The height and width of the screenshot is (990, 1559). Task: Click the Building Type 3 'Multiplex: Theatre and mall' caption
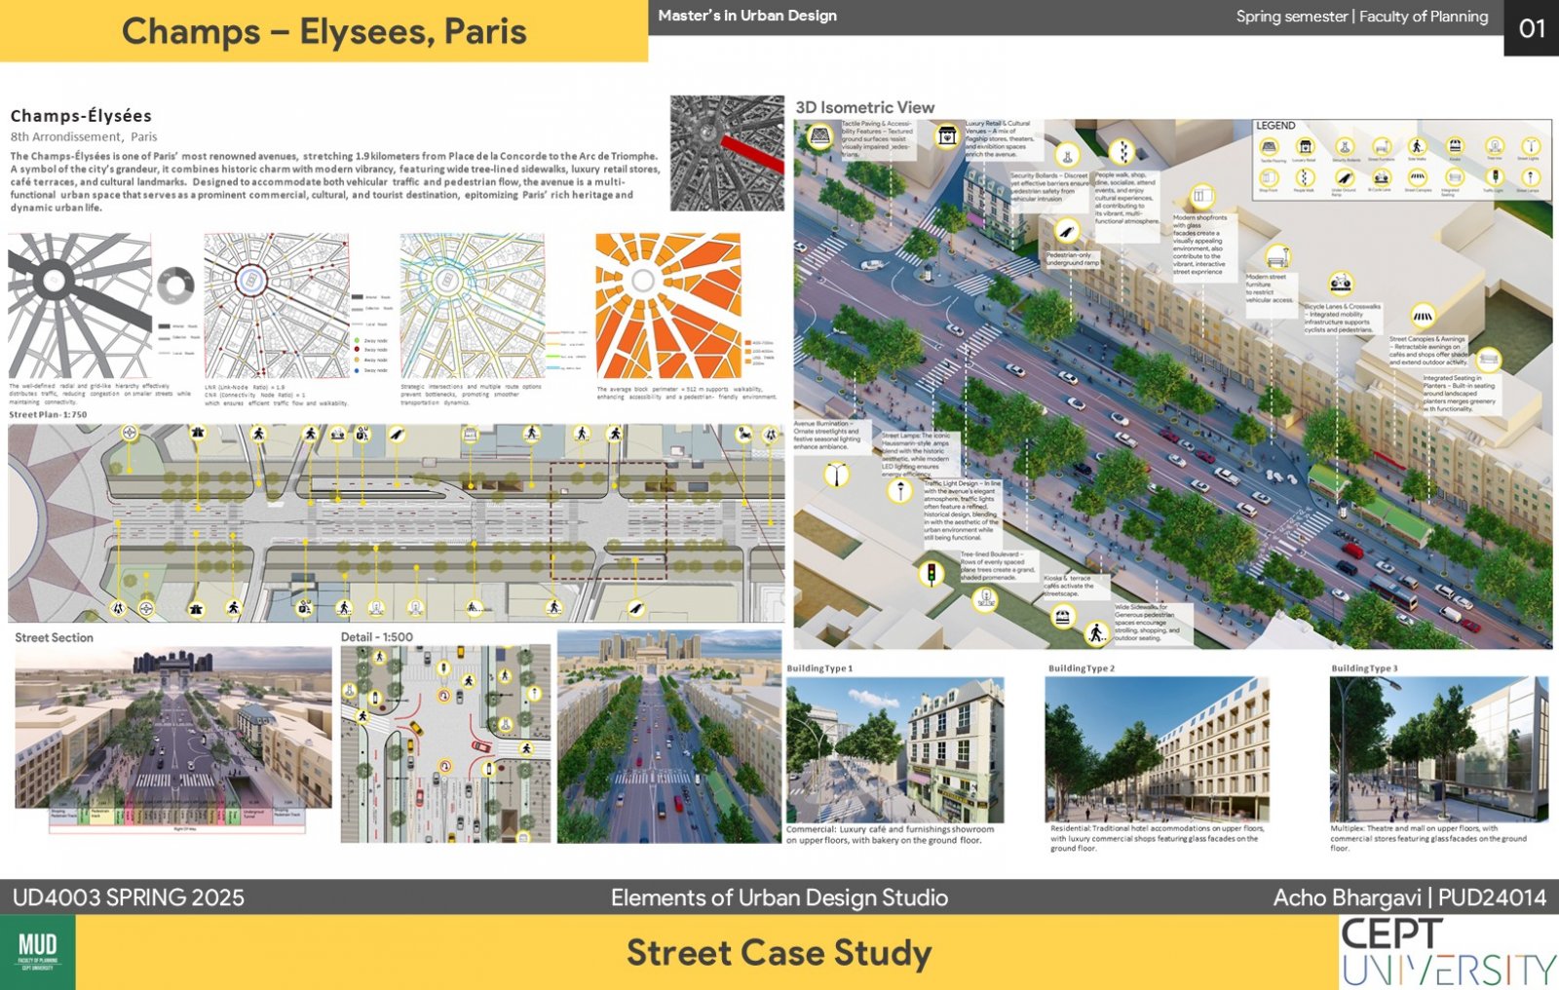pos(1428,838)
